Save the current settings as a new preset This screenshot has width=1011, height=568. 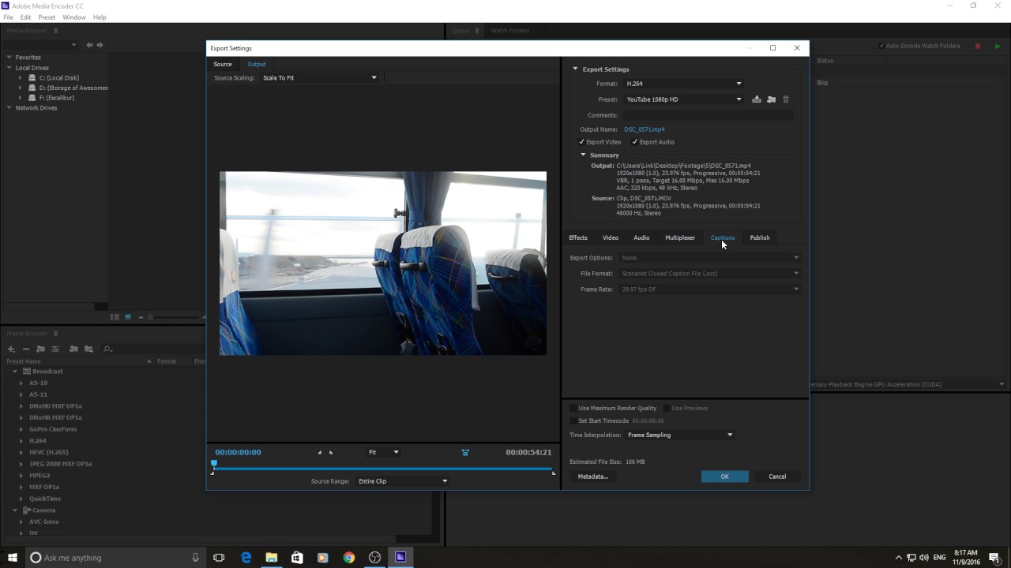click(756, 99)
